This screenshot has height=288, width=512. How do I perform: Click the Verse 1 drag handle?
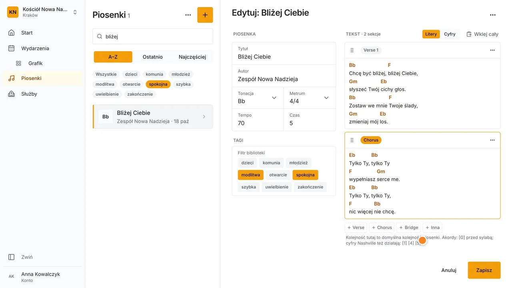click(352, 50)
